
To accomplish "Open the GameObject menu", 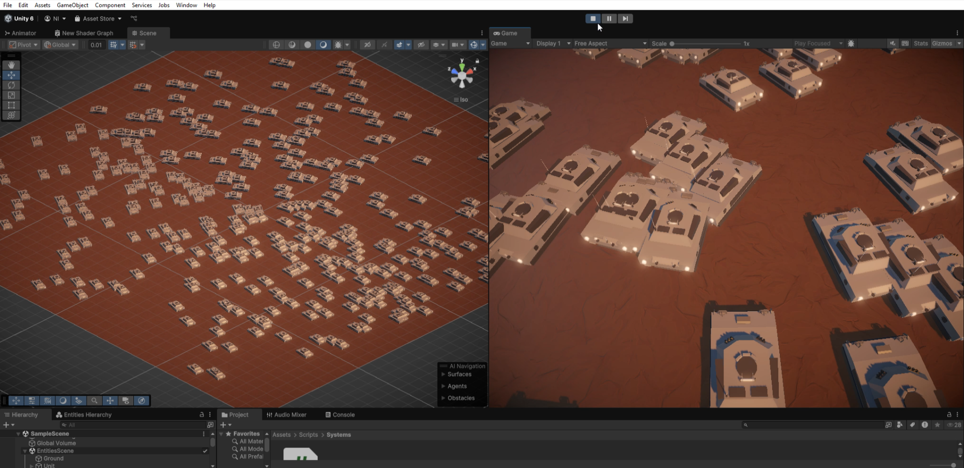I will point(72,5).
